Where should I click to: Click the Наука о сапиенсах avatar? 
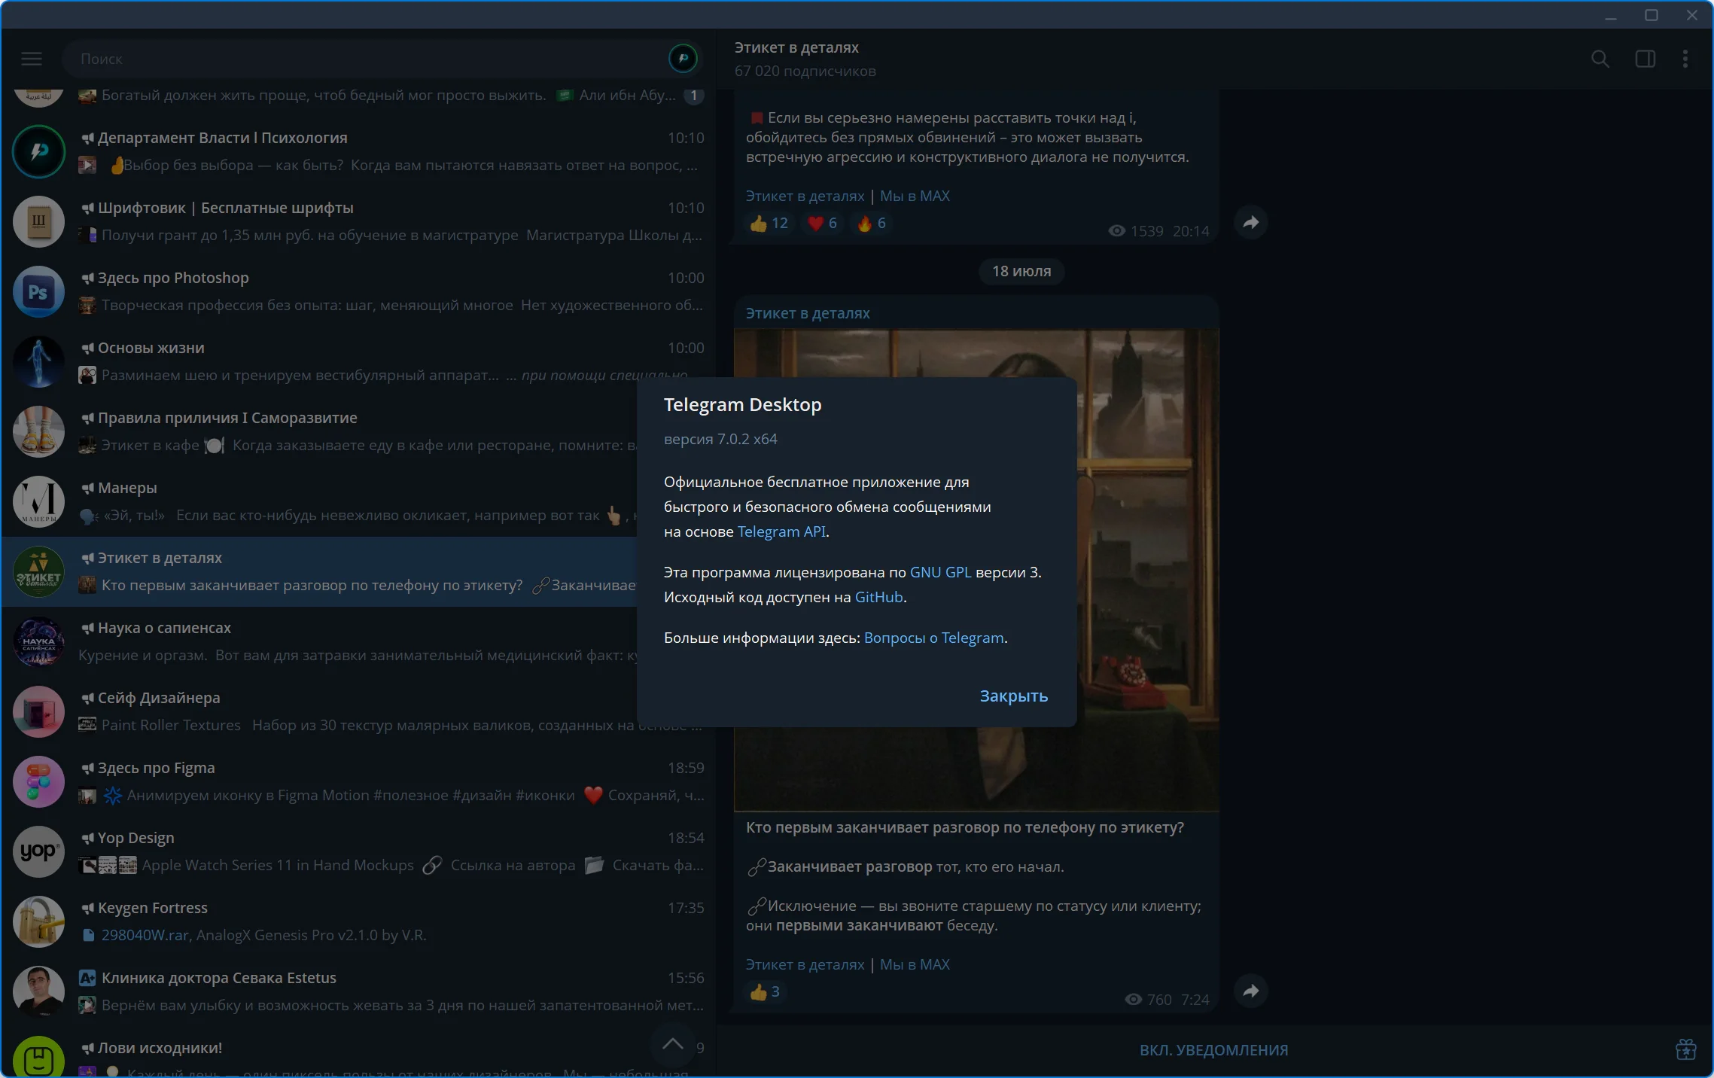tap(38, 641)
